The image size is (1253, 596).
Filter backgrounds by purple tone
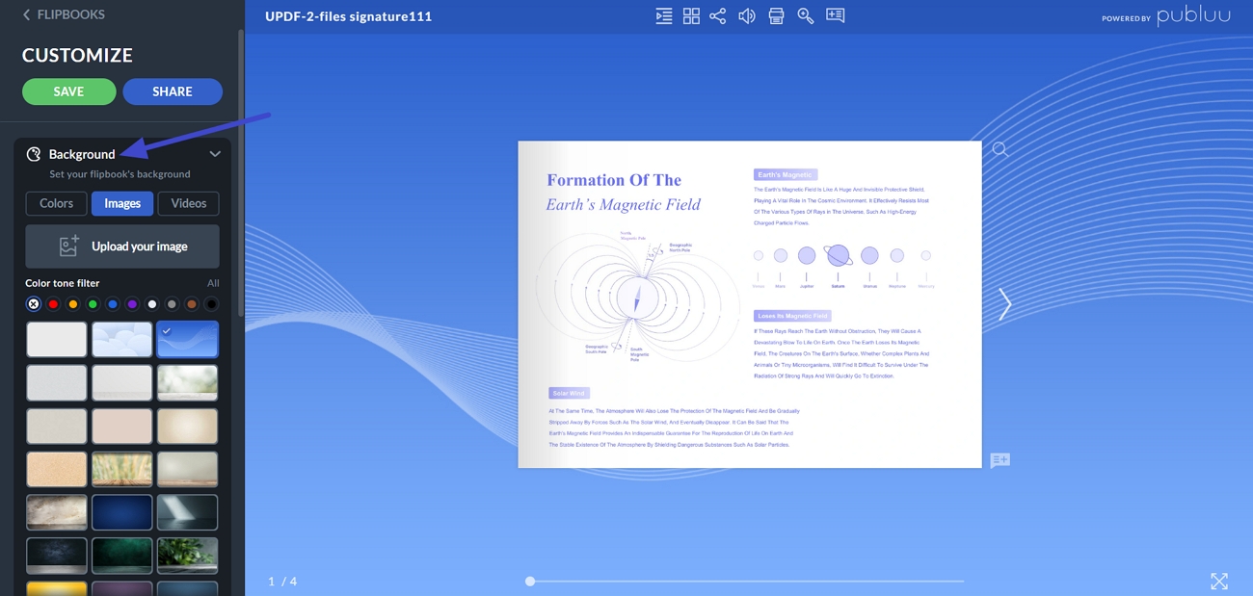pos(132,304)
